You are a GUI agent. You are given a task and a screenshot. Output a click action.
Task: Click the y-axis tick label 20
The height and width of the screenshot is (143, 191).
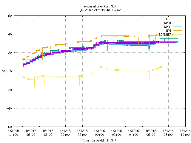click(10, 53)
